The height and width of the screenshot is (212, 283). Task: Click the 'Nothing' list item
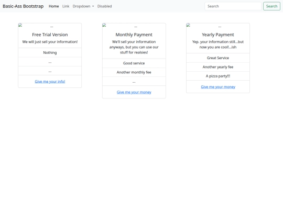pos(50,53)
